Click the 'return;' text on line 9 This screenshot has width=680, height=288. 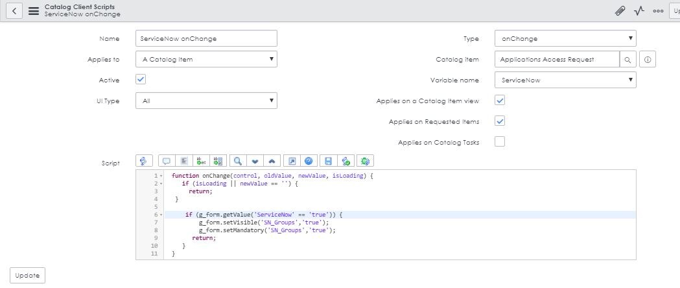(x=204, y=238)
